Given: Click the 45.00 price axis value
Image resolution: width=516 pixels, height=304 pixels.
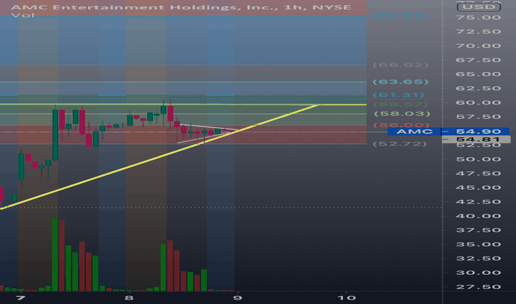Looking at the screenshot, I should pos(478,188).
